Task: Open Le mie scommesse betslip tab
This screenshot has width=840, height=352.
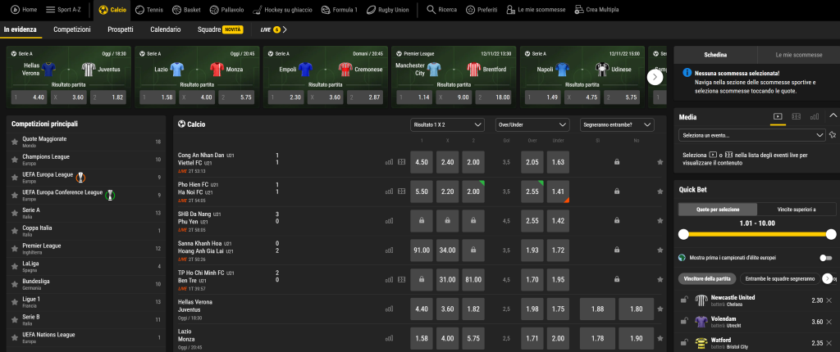Action: click(x=798, y=55)
